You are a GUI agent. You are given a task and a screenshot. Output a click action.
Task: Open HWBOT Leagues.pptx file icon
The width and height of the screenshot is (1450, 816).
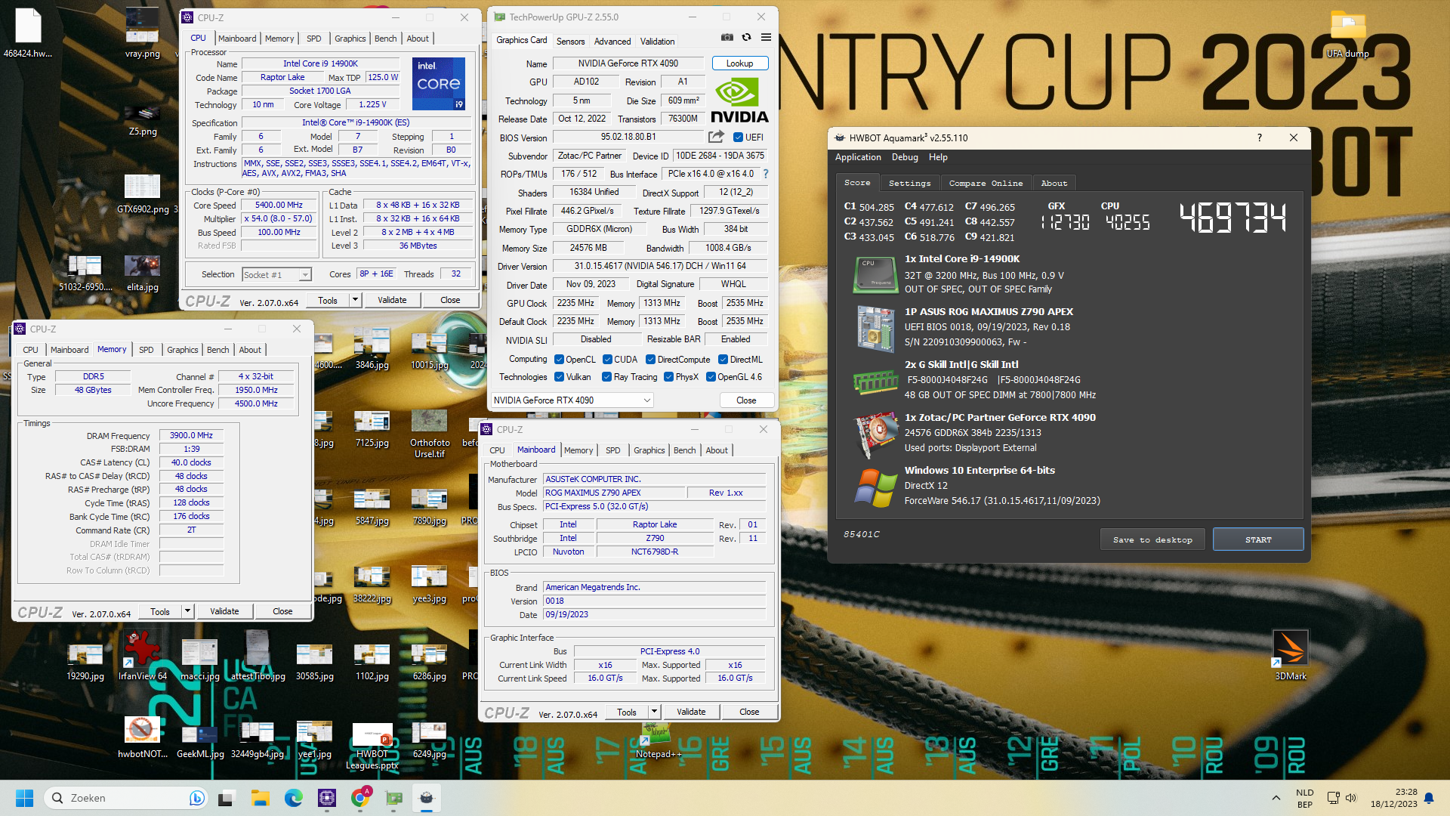372,746
